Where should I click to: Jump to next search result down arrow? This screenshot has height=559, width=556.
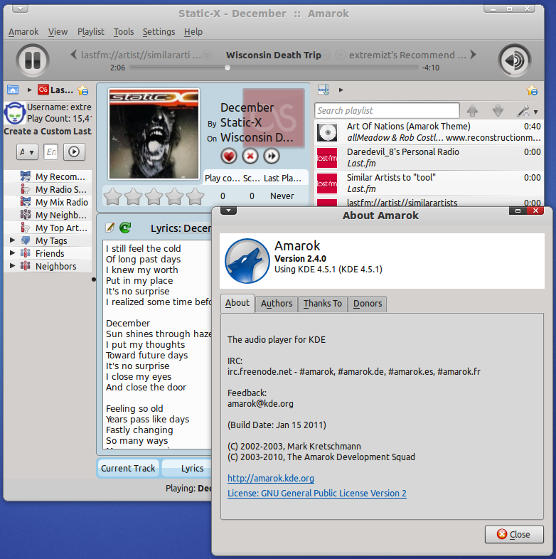point(498,111)
